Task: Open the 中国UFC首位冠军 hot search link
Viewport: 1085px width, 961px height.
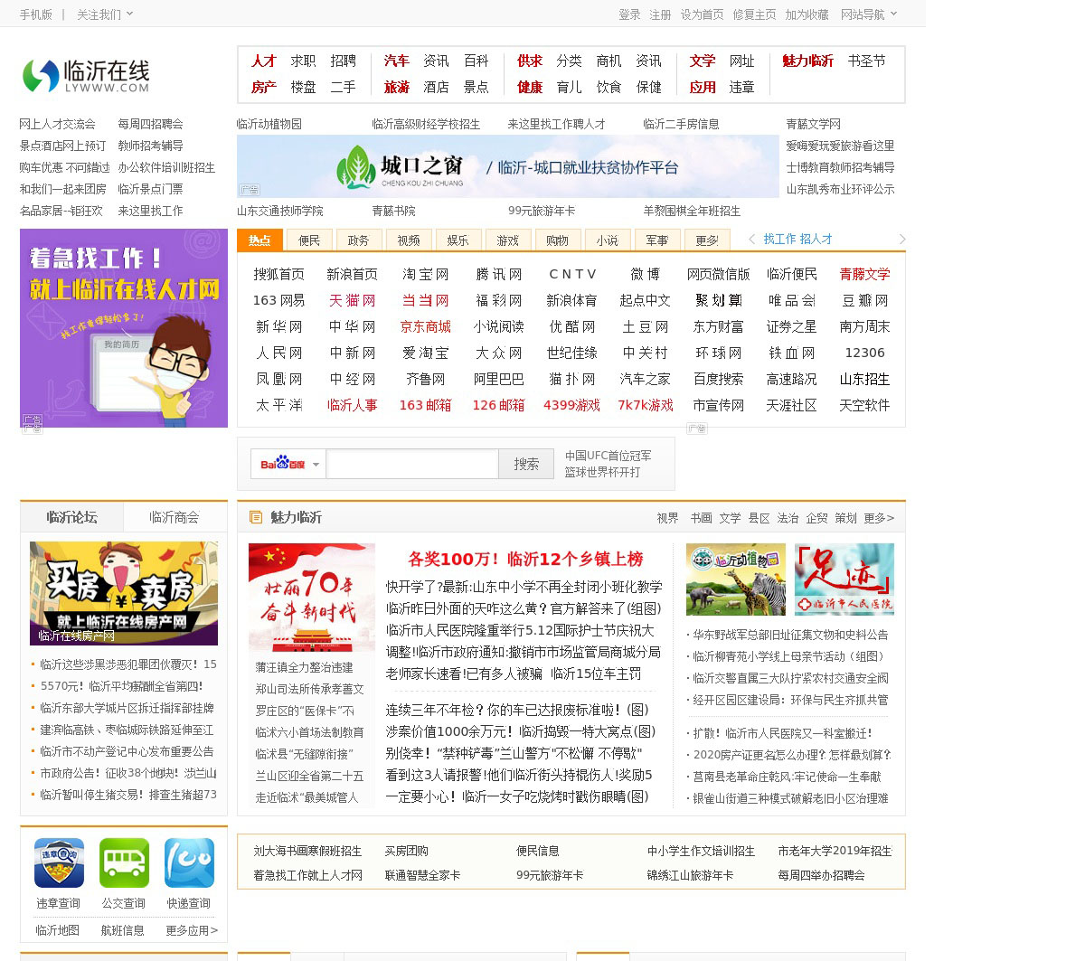Action: click(x=608, y=456)
